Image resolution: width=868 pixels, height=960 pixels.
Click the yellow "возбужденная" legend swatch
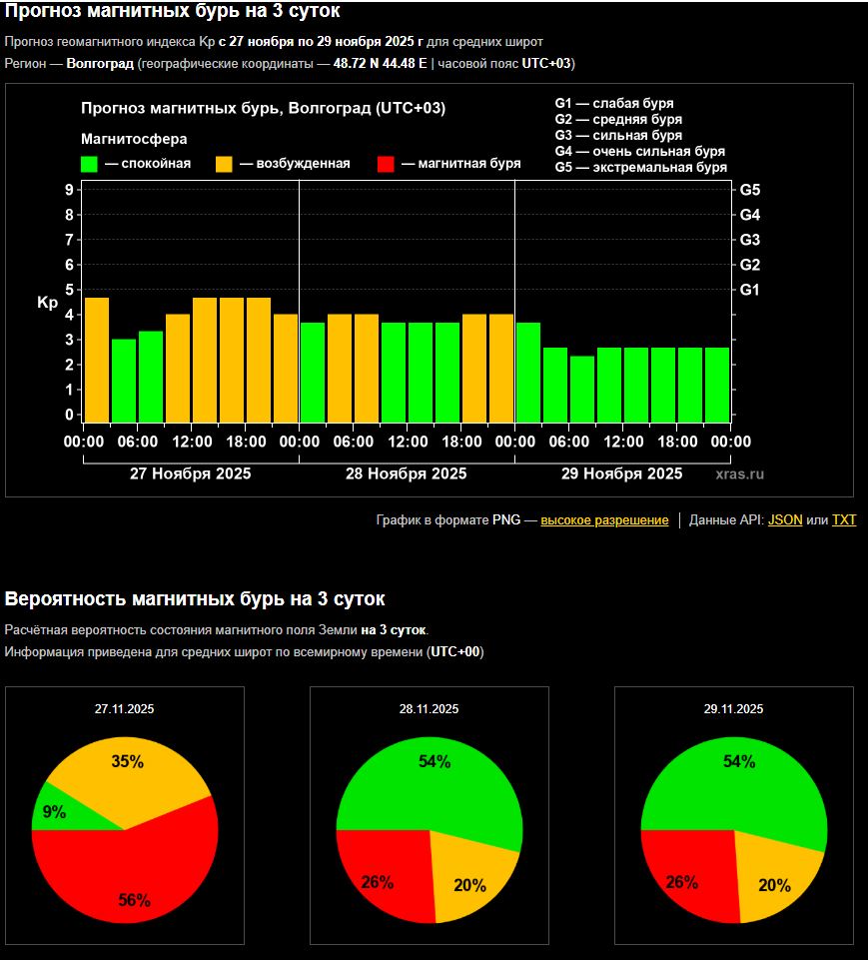pos(224,164)
